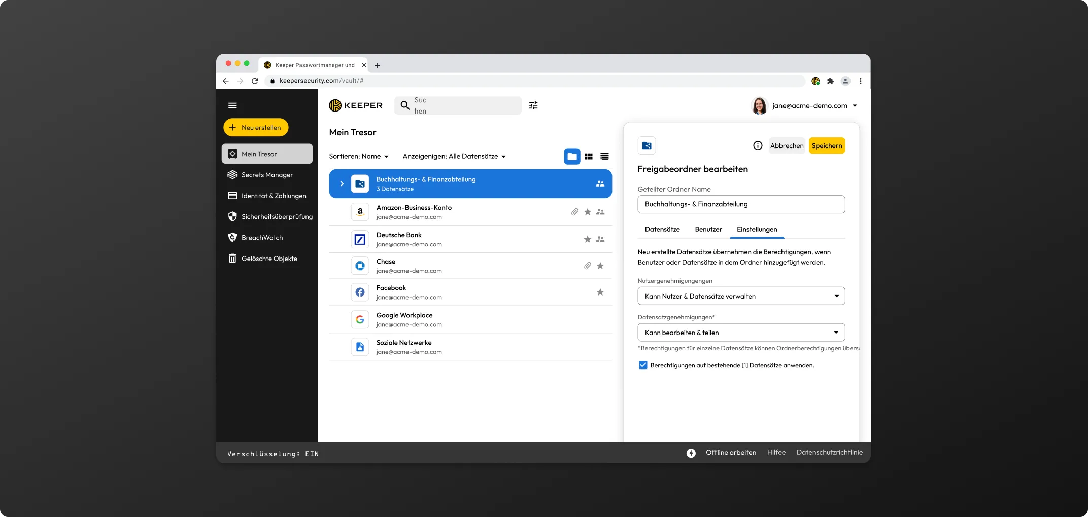Open search filter options icon
Image resolution: width=1088 pixels, height=517 pixels.
[533, 105]
